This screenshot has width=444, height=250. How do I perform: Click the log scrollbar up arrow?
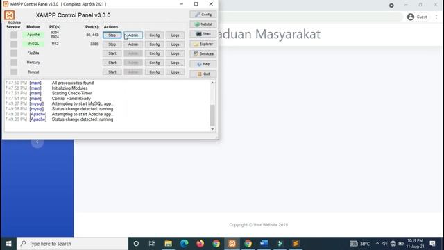tap(212, 83)
